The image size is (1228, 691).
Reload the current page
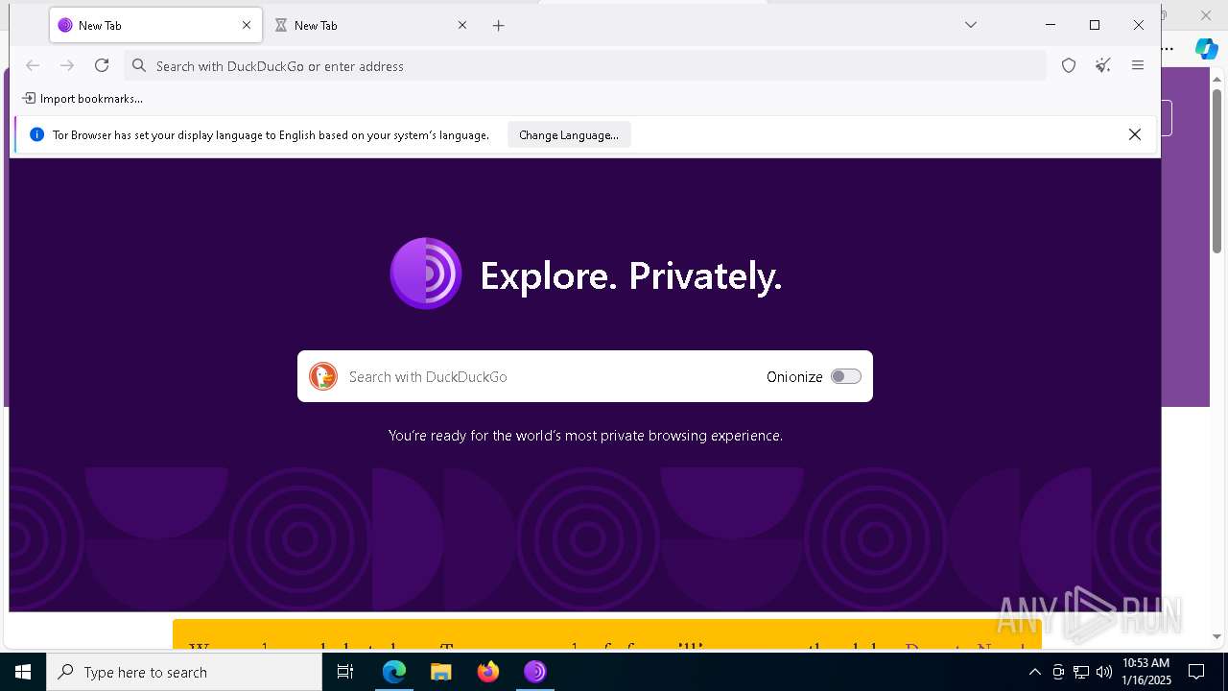coord(102,65)
